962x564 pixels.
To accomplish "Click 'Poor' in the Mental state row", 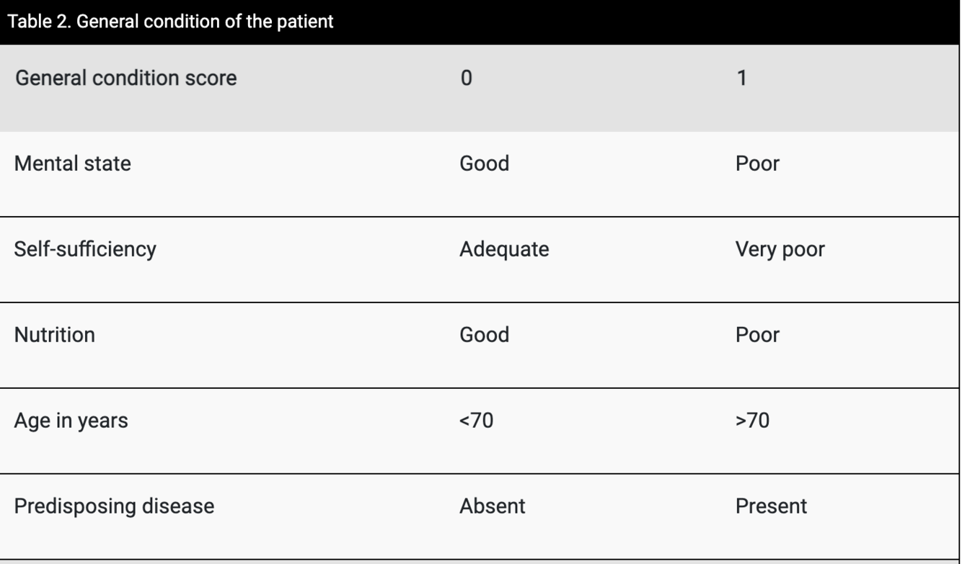I will [757, 164].
